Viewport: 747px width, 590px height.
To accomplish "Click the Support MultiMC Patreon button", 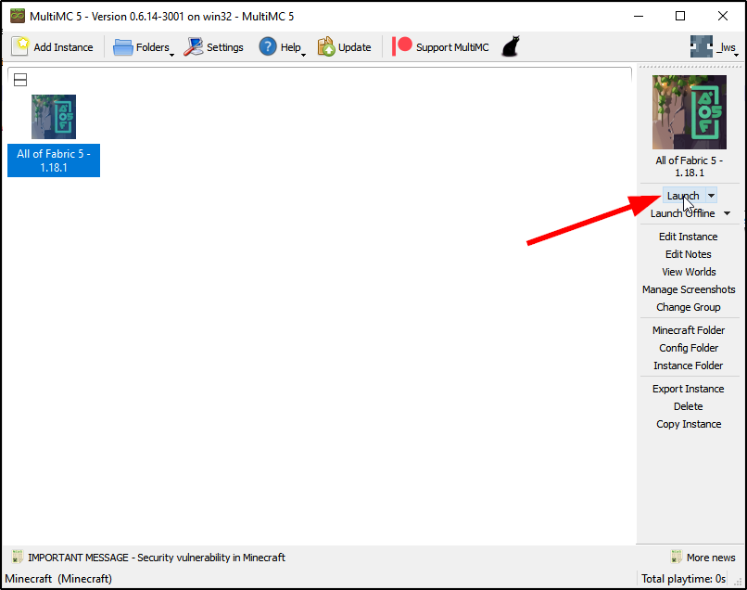I will pyautogui.click(x=440, y=46).
